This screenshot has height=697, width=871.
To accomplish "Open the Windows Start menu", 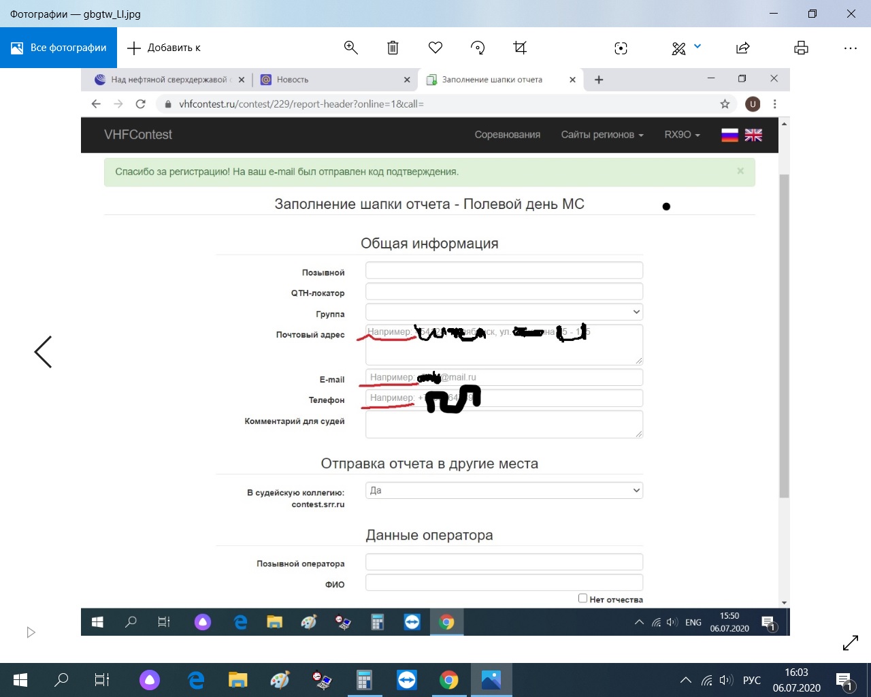I will coord(20,680).
